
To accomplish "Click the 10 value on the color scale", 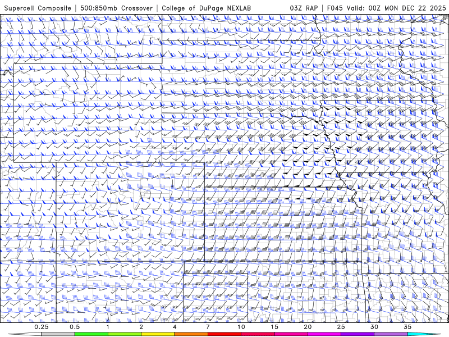I will coord(241,327).
